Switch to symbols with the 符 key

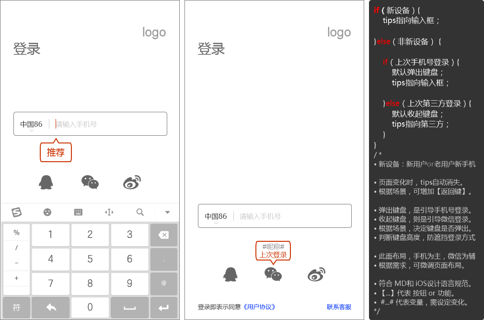17,308
